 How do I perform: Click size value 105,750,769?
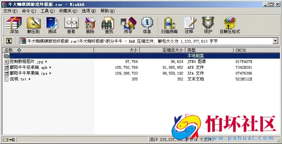click(x=127, y=67)
